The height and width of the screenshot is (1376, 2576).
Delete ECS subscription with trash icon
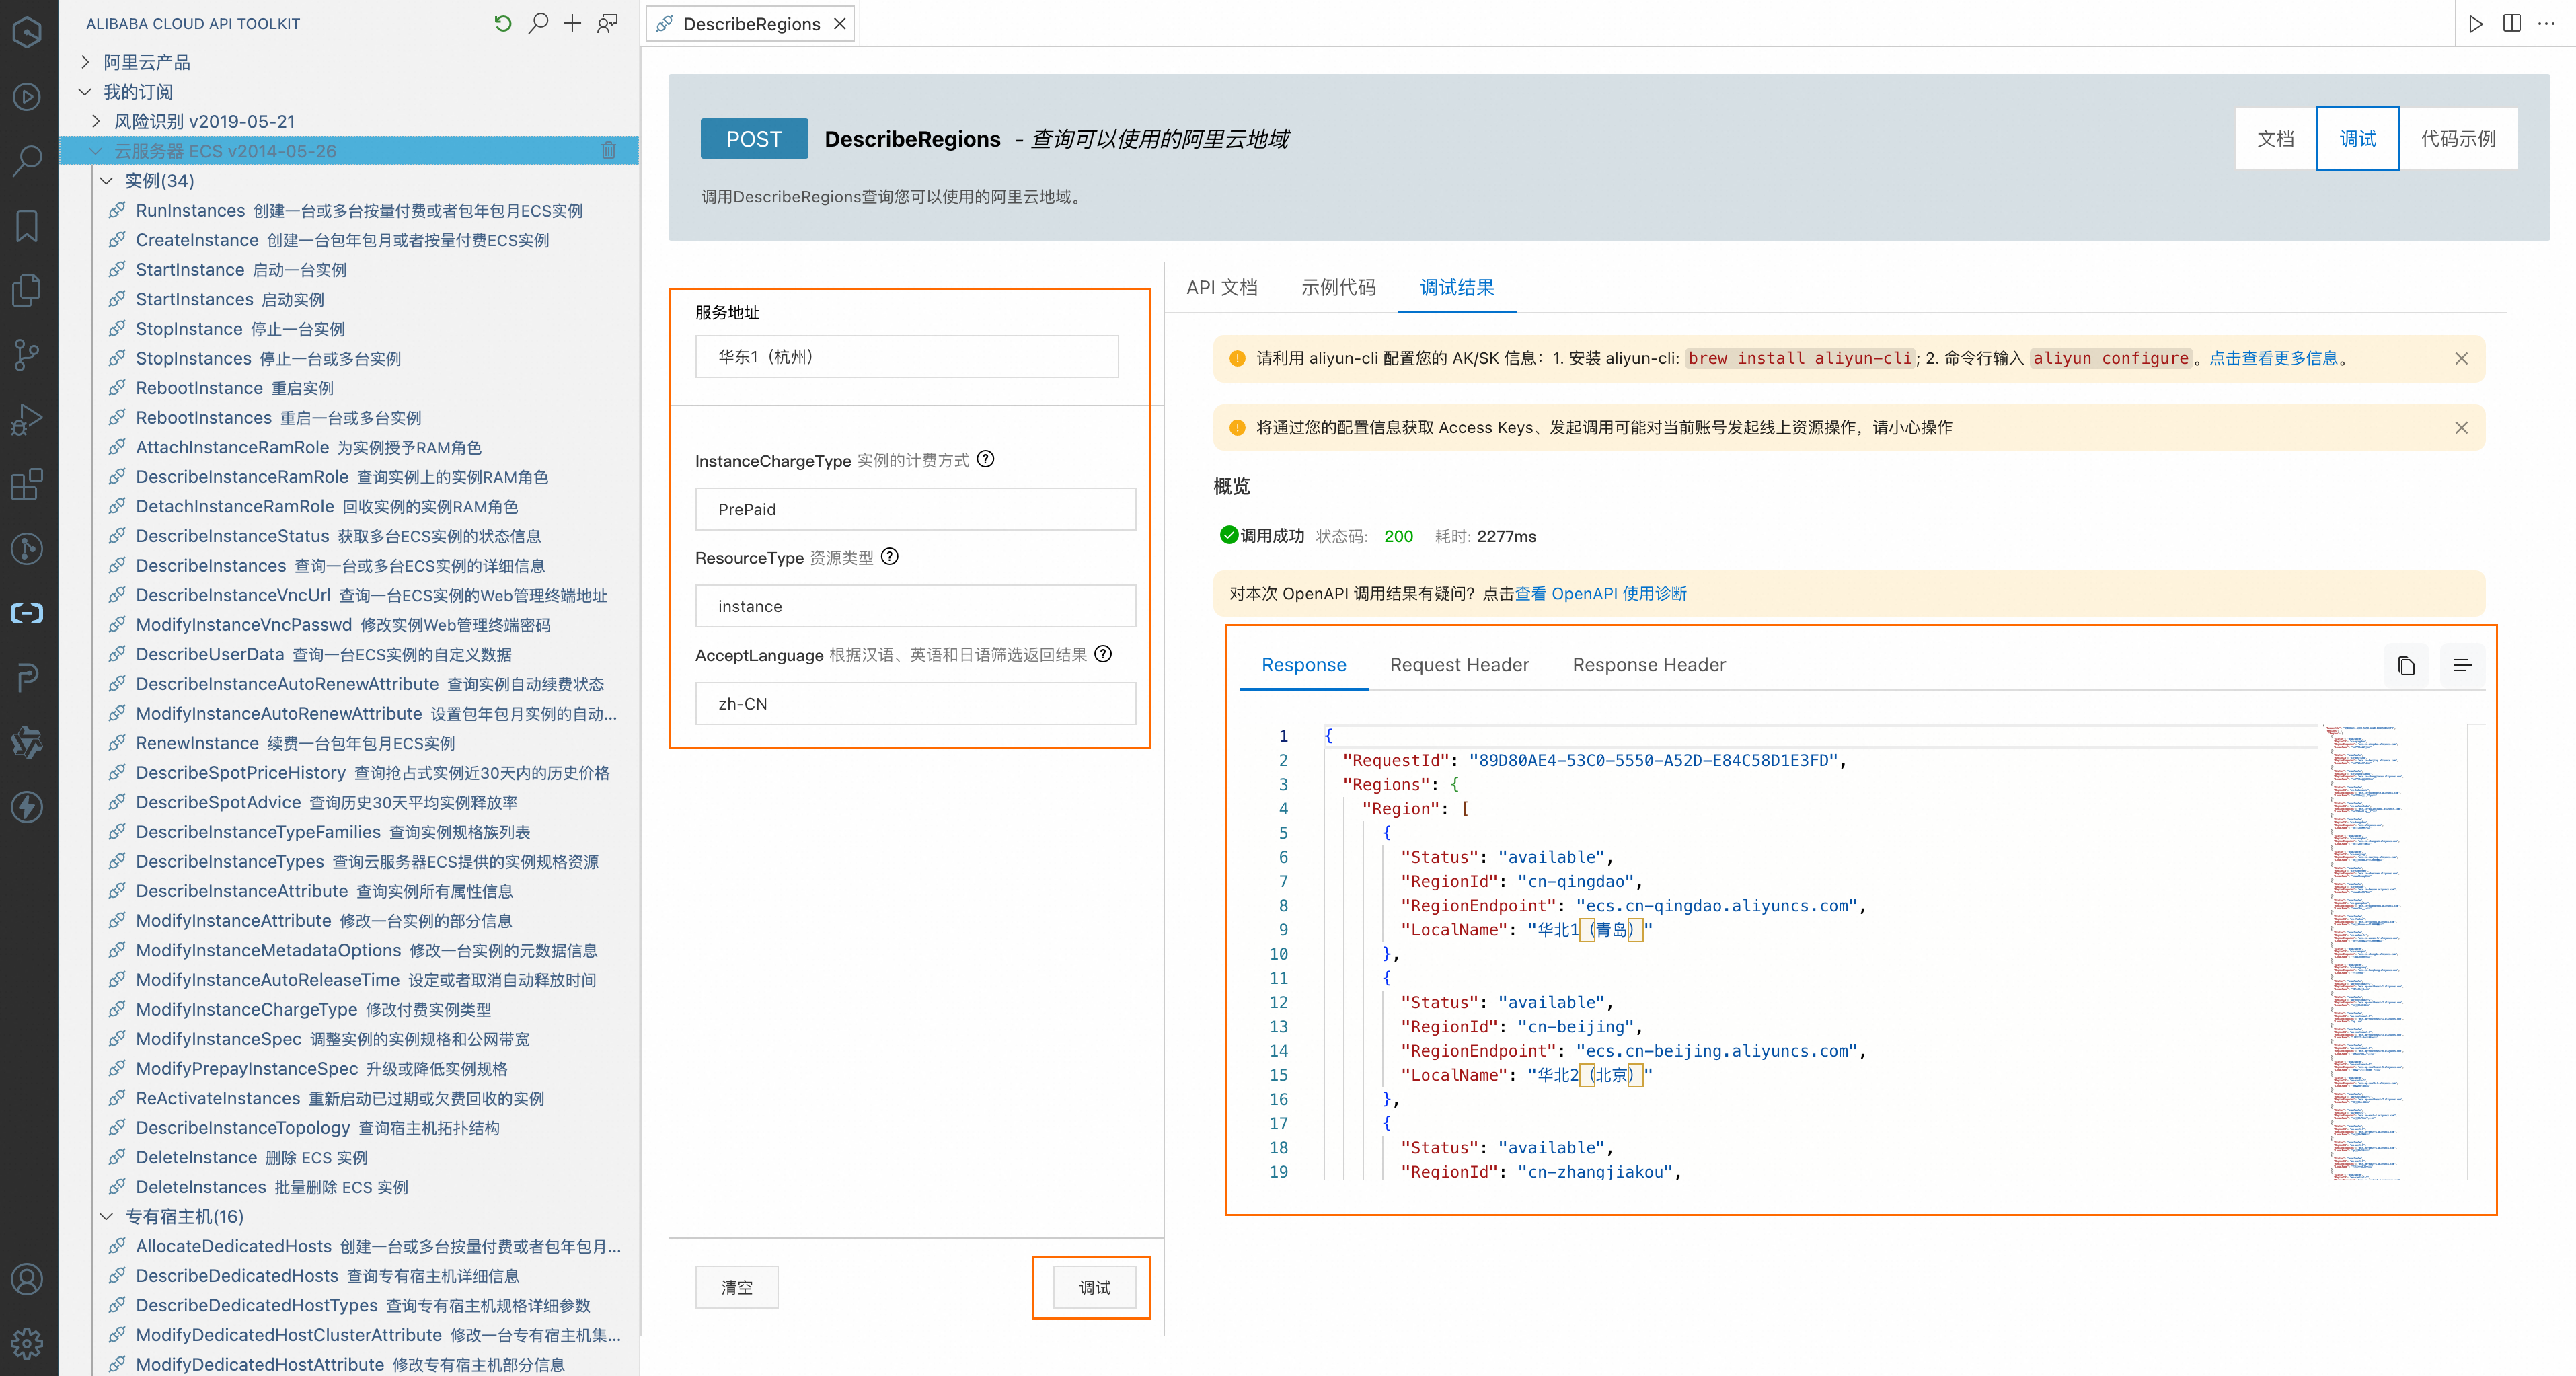pos(608,150)
